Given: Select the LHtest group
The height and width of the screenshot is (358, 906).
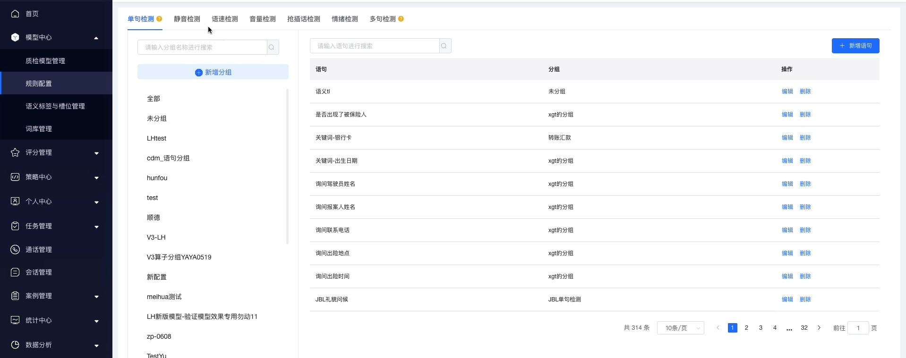Looking at the screenshot, I should [x=156, y=138].
